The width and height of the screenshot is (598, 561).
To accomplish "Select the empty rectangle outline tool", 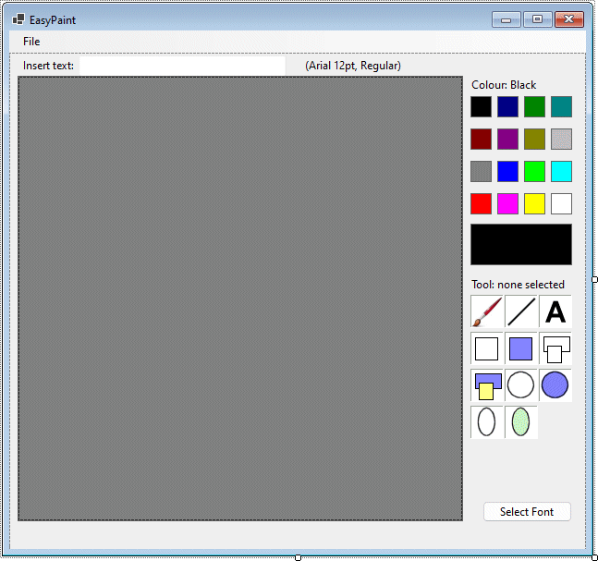I will point(487,348).
